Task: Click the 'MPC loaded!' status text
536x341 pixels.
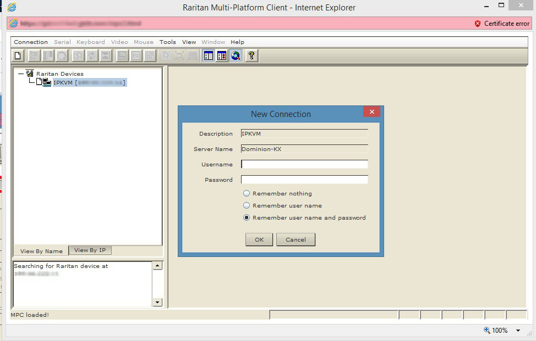Action: (x=30, y=315)
